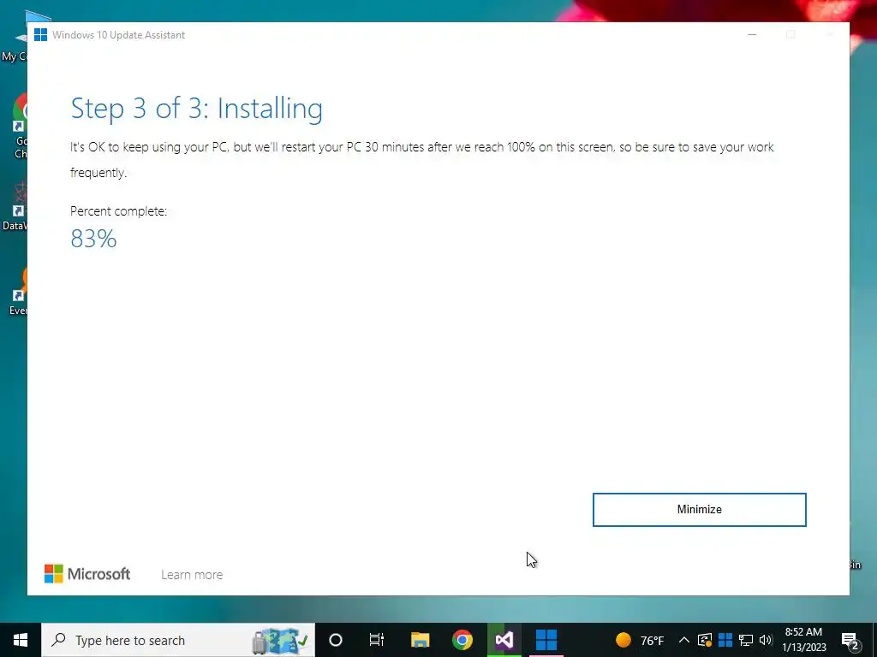
Task: Open the Windows Start menu
Action: [21, 640]
